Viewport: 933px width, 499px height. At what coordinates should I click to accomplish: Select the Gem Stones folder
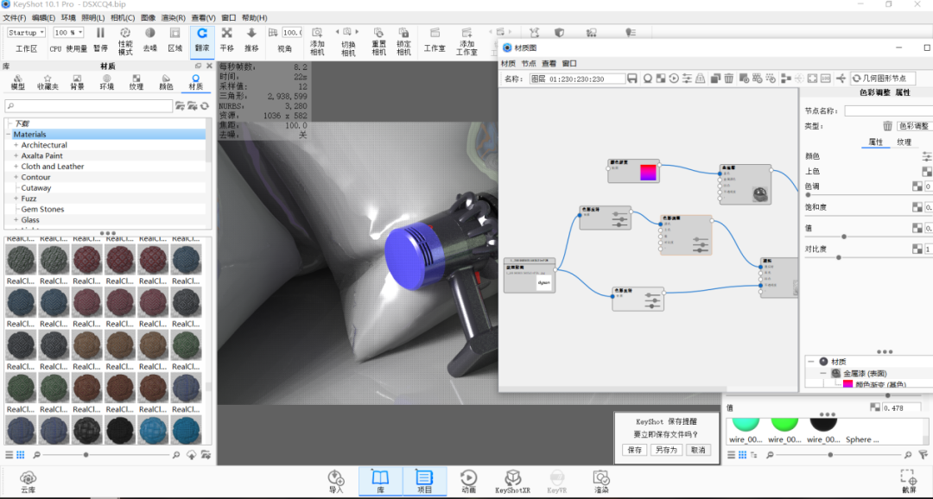(x=42, y=209)
